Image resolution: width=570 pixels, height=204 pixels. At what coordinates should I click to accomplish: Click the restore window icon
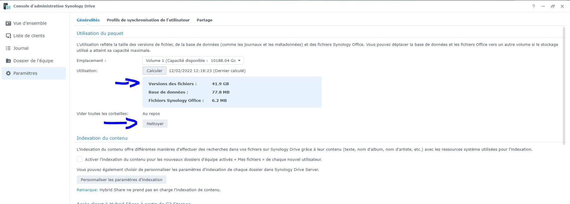(553, 6)
